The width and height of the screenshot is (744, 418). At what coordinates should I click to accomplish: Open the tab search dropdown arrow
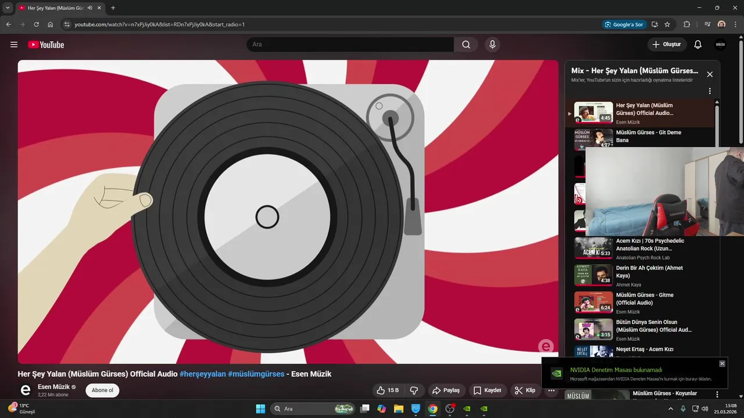click(x=8, y=8)
